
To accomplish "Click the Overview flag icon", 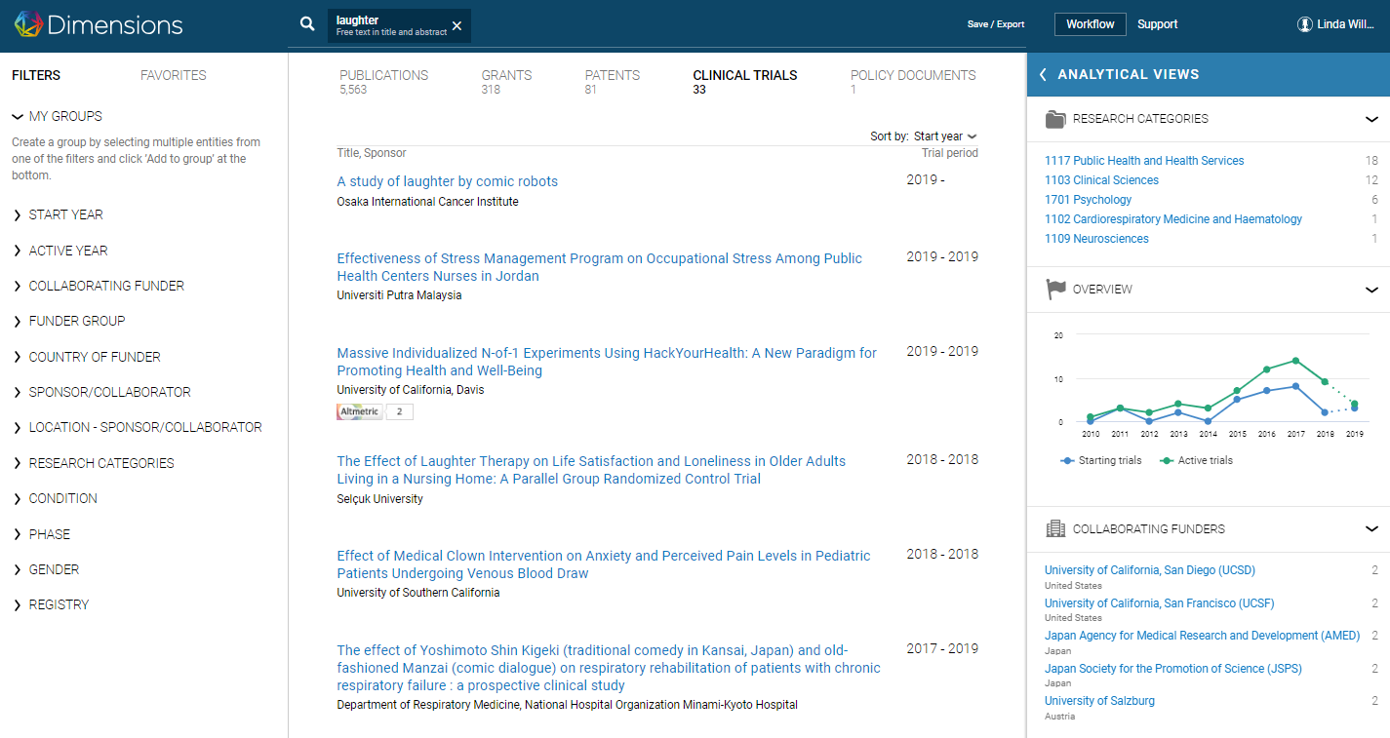I will [x=1055, y=290].
